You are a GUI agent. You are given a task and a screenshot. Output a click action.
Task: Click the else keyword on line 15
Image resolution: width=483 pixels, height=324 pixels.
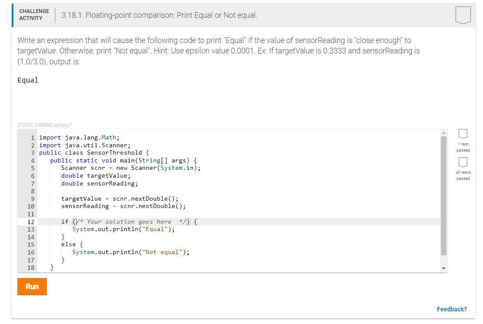point(68,244)
